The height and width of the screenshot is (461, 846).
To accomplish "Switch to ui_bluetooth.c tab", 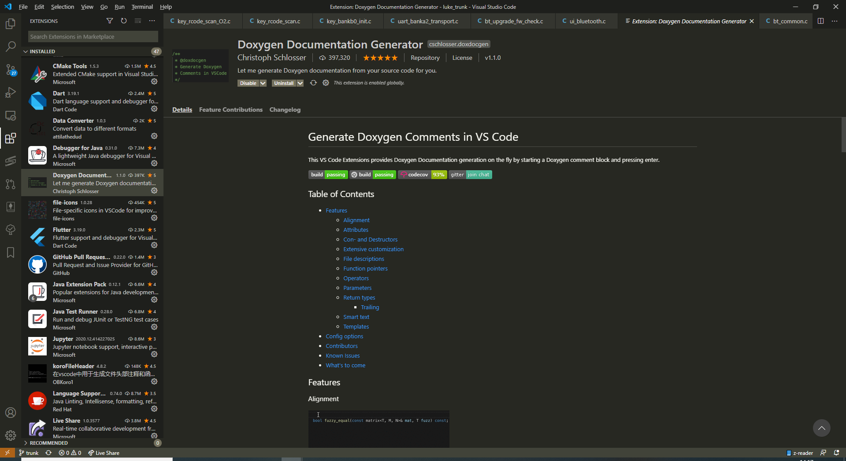I will pos(587,21).
